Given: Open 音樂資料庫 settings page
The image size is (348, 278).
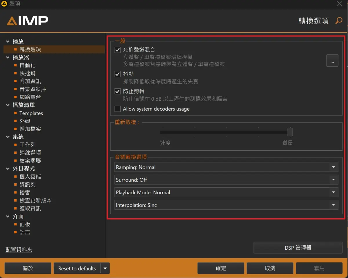Looking at the screenshot, I should 33,89.
